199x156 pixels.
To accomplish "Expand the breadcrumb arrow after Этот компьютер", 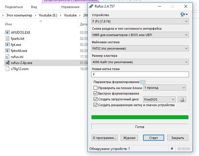I will (x=35, y=15).
